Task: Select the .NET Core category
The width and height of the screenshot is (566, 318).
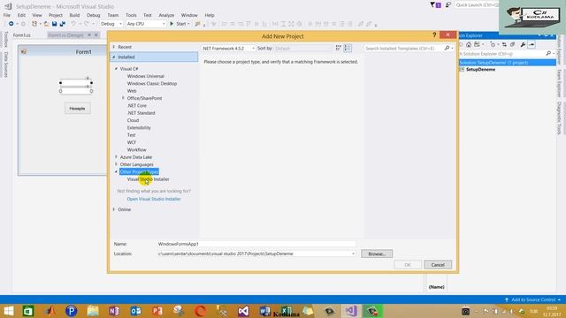Action: point(137,106)
